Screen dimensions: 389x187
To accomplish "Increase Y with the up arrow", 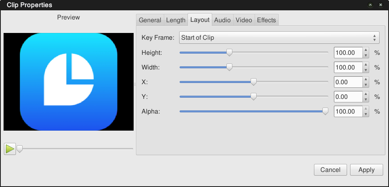I will click(x=366, y=94).
